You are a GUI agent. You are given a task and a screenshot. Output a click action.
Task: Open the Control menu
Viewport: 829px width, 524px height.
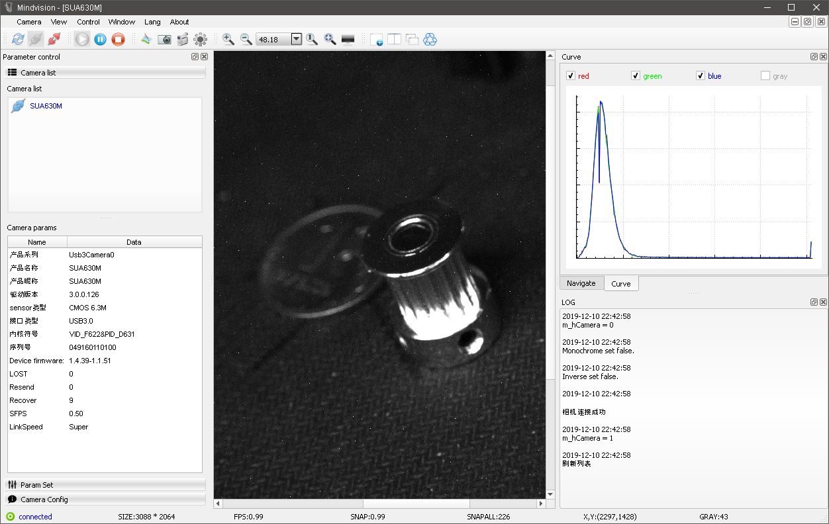point(88,22)
